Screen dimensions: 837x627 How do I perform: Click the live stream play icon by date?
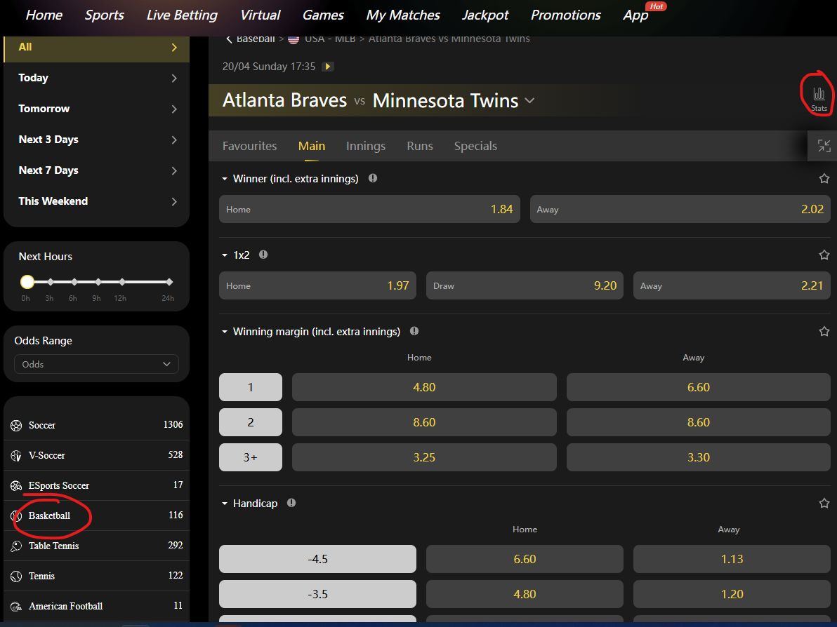coord(328,67)
